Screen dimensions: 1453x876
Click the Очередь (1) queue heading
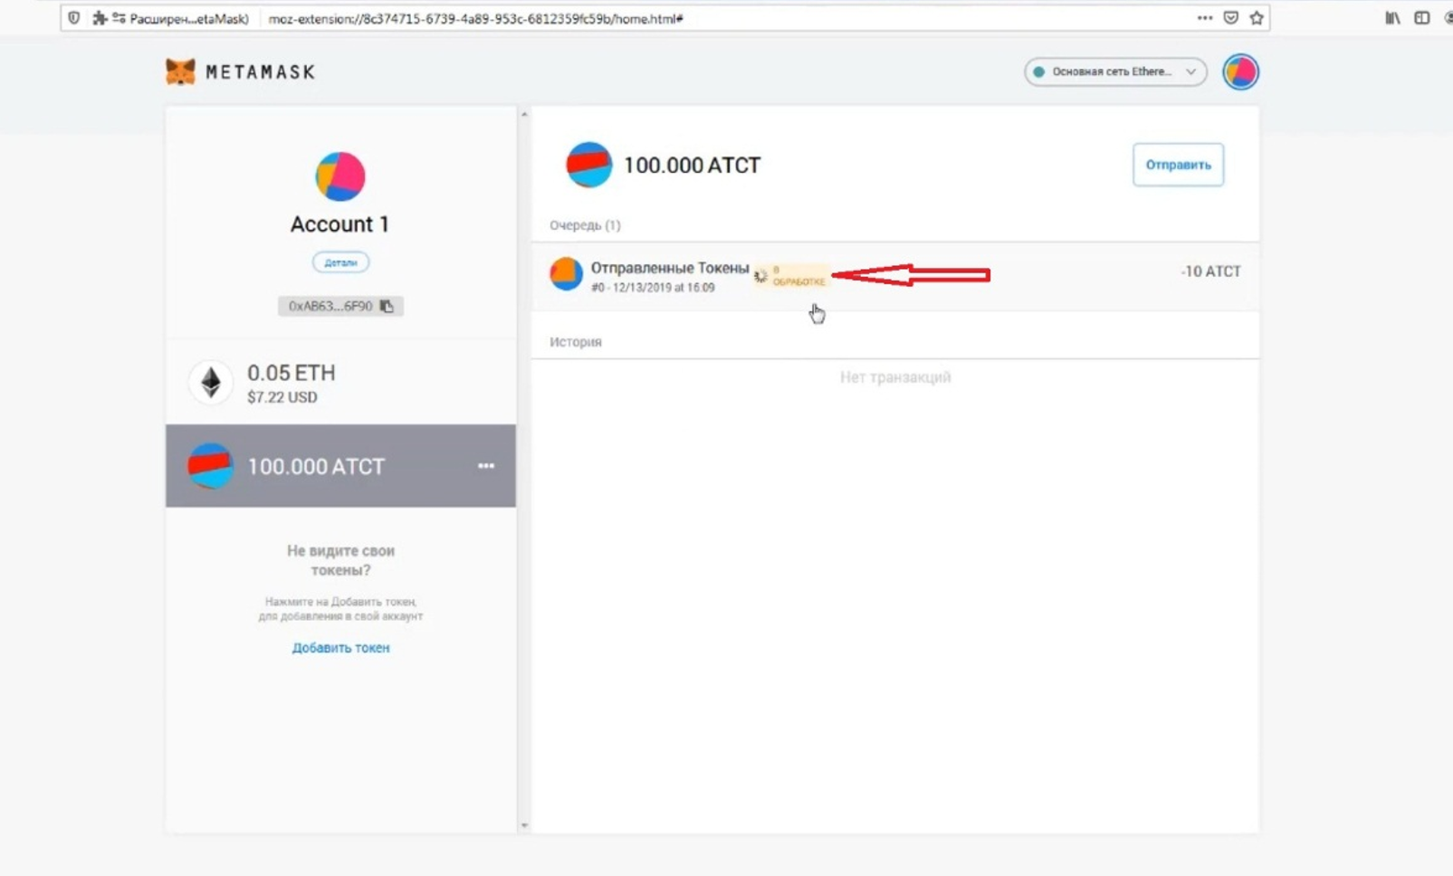[585, 225]
